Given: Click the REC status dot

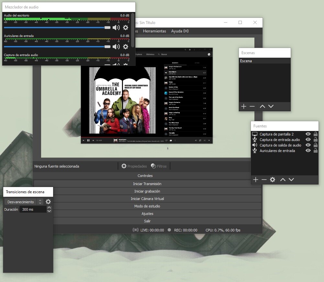Looking at the screenshot, I should tap(169, 230).
